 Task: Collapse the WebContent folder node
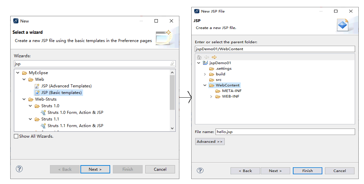pyautogui.click(x=205, y=85)
